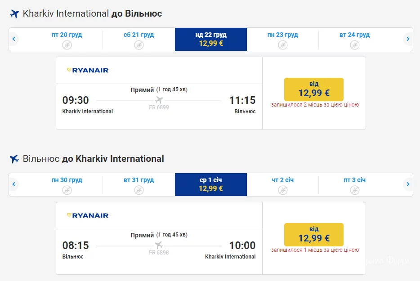Click the no-flight icon under пн 30 груд

67,190
